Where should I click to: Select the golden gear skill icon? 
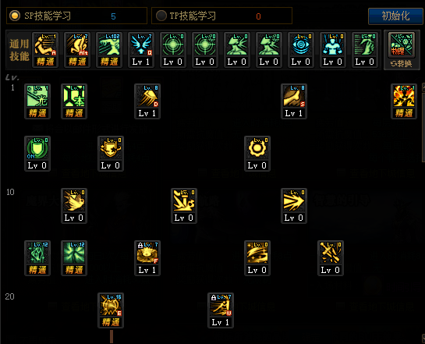(257, 154)
